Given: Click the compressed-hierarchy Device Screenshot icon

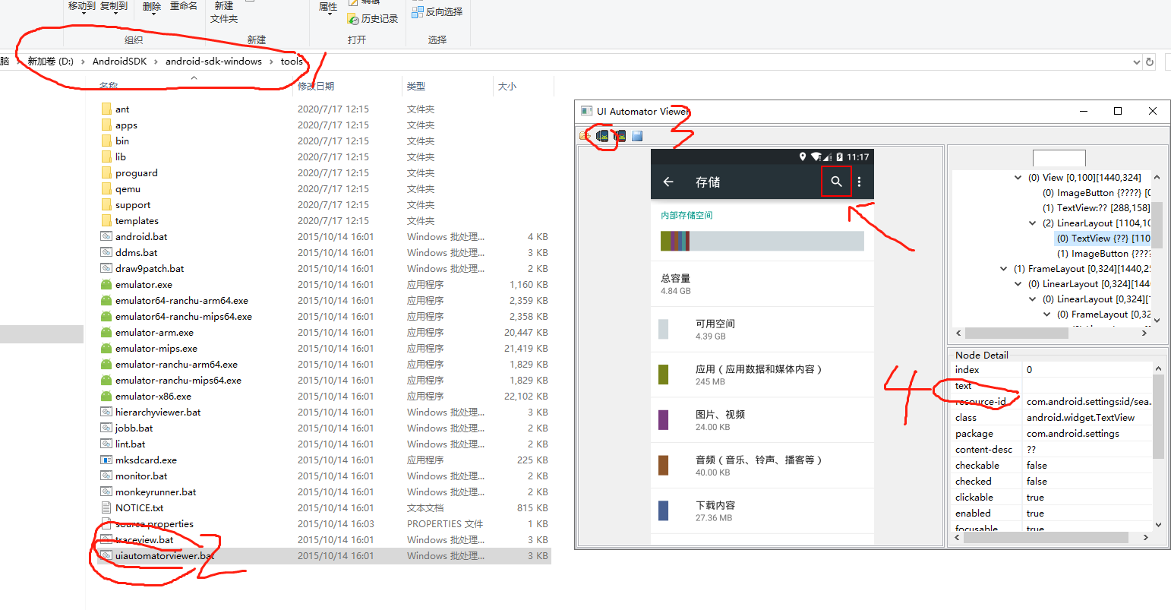Looking at the screenshot, I should pos(620,136).
